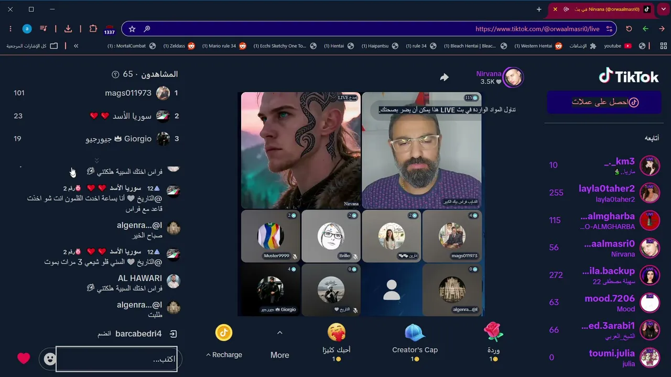Focus the اكتب comment input box
The width and height of the screenshot is (671, 377).
tap(116, 359)
